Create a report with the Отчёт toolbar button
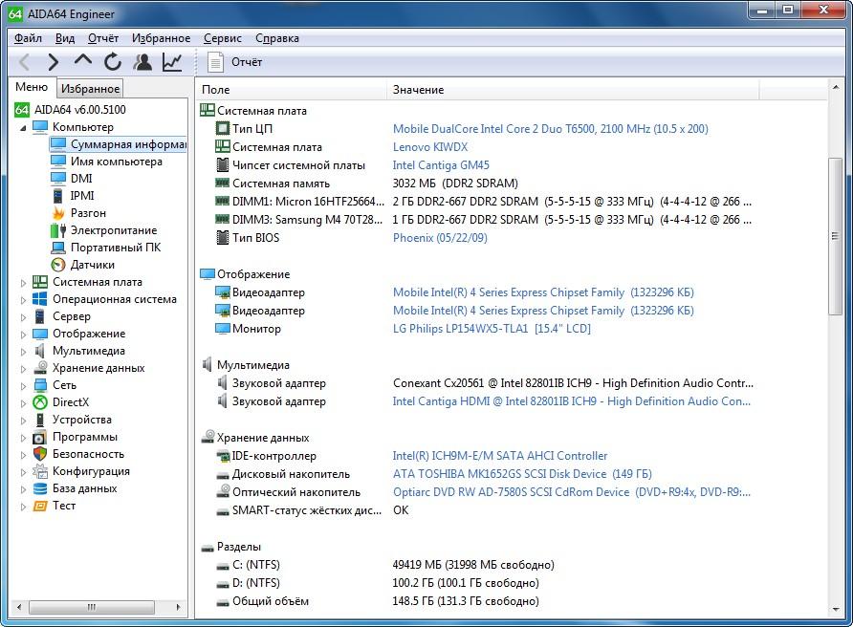Screen dimensions: 853x627 click(235, 62)
